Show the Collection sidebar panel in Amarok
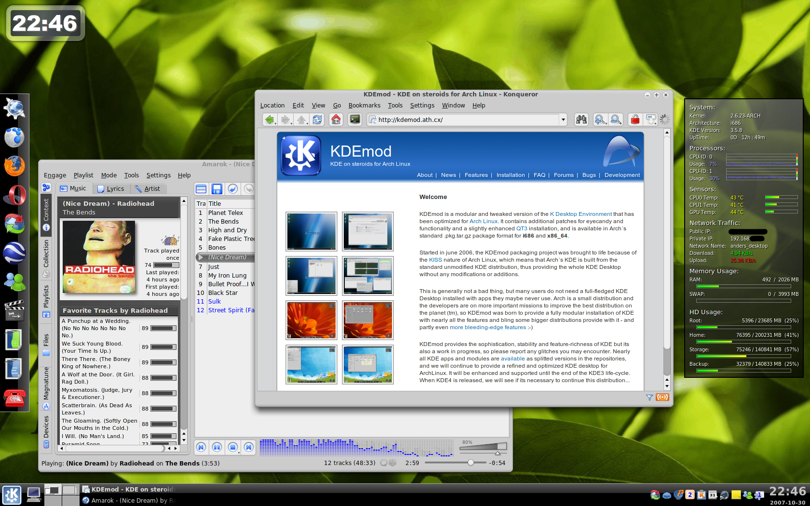 [46, 258]
